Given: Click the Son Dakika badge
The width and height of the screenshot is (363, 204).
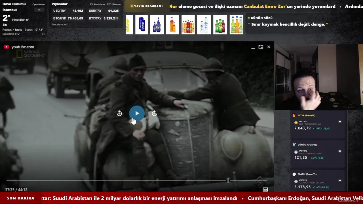Looking at the screenshot, I should tap(21, 198).
